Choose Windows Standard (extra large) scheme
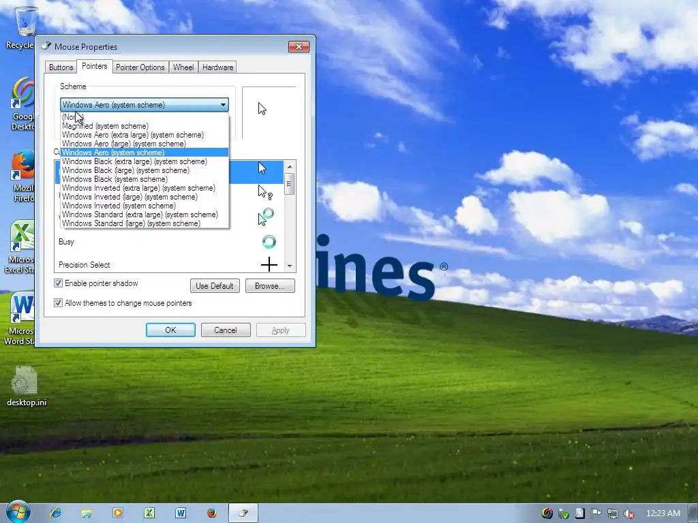The image size is (698, 523). [x=145, y=215]
